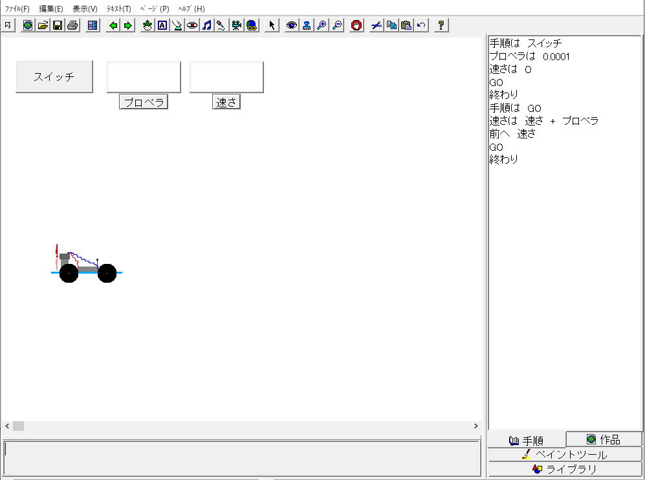Screen dimensions: 645x480
Task: Open the 表示(V) menu
Action: click(85, 9)
